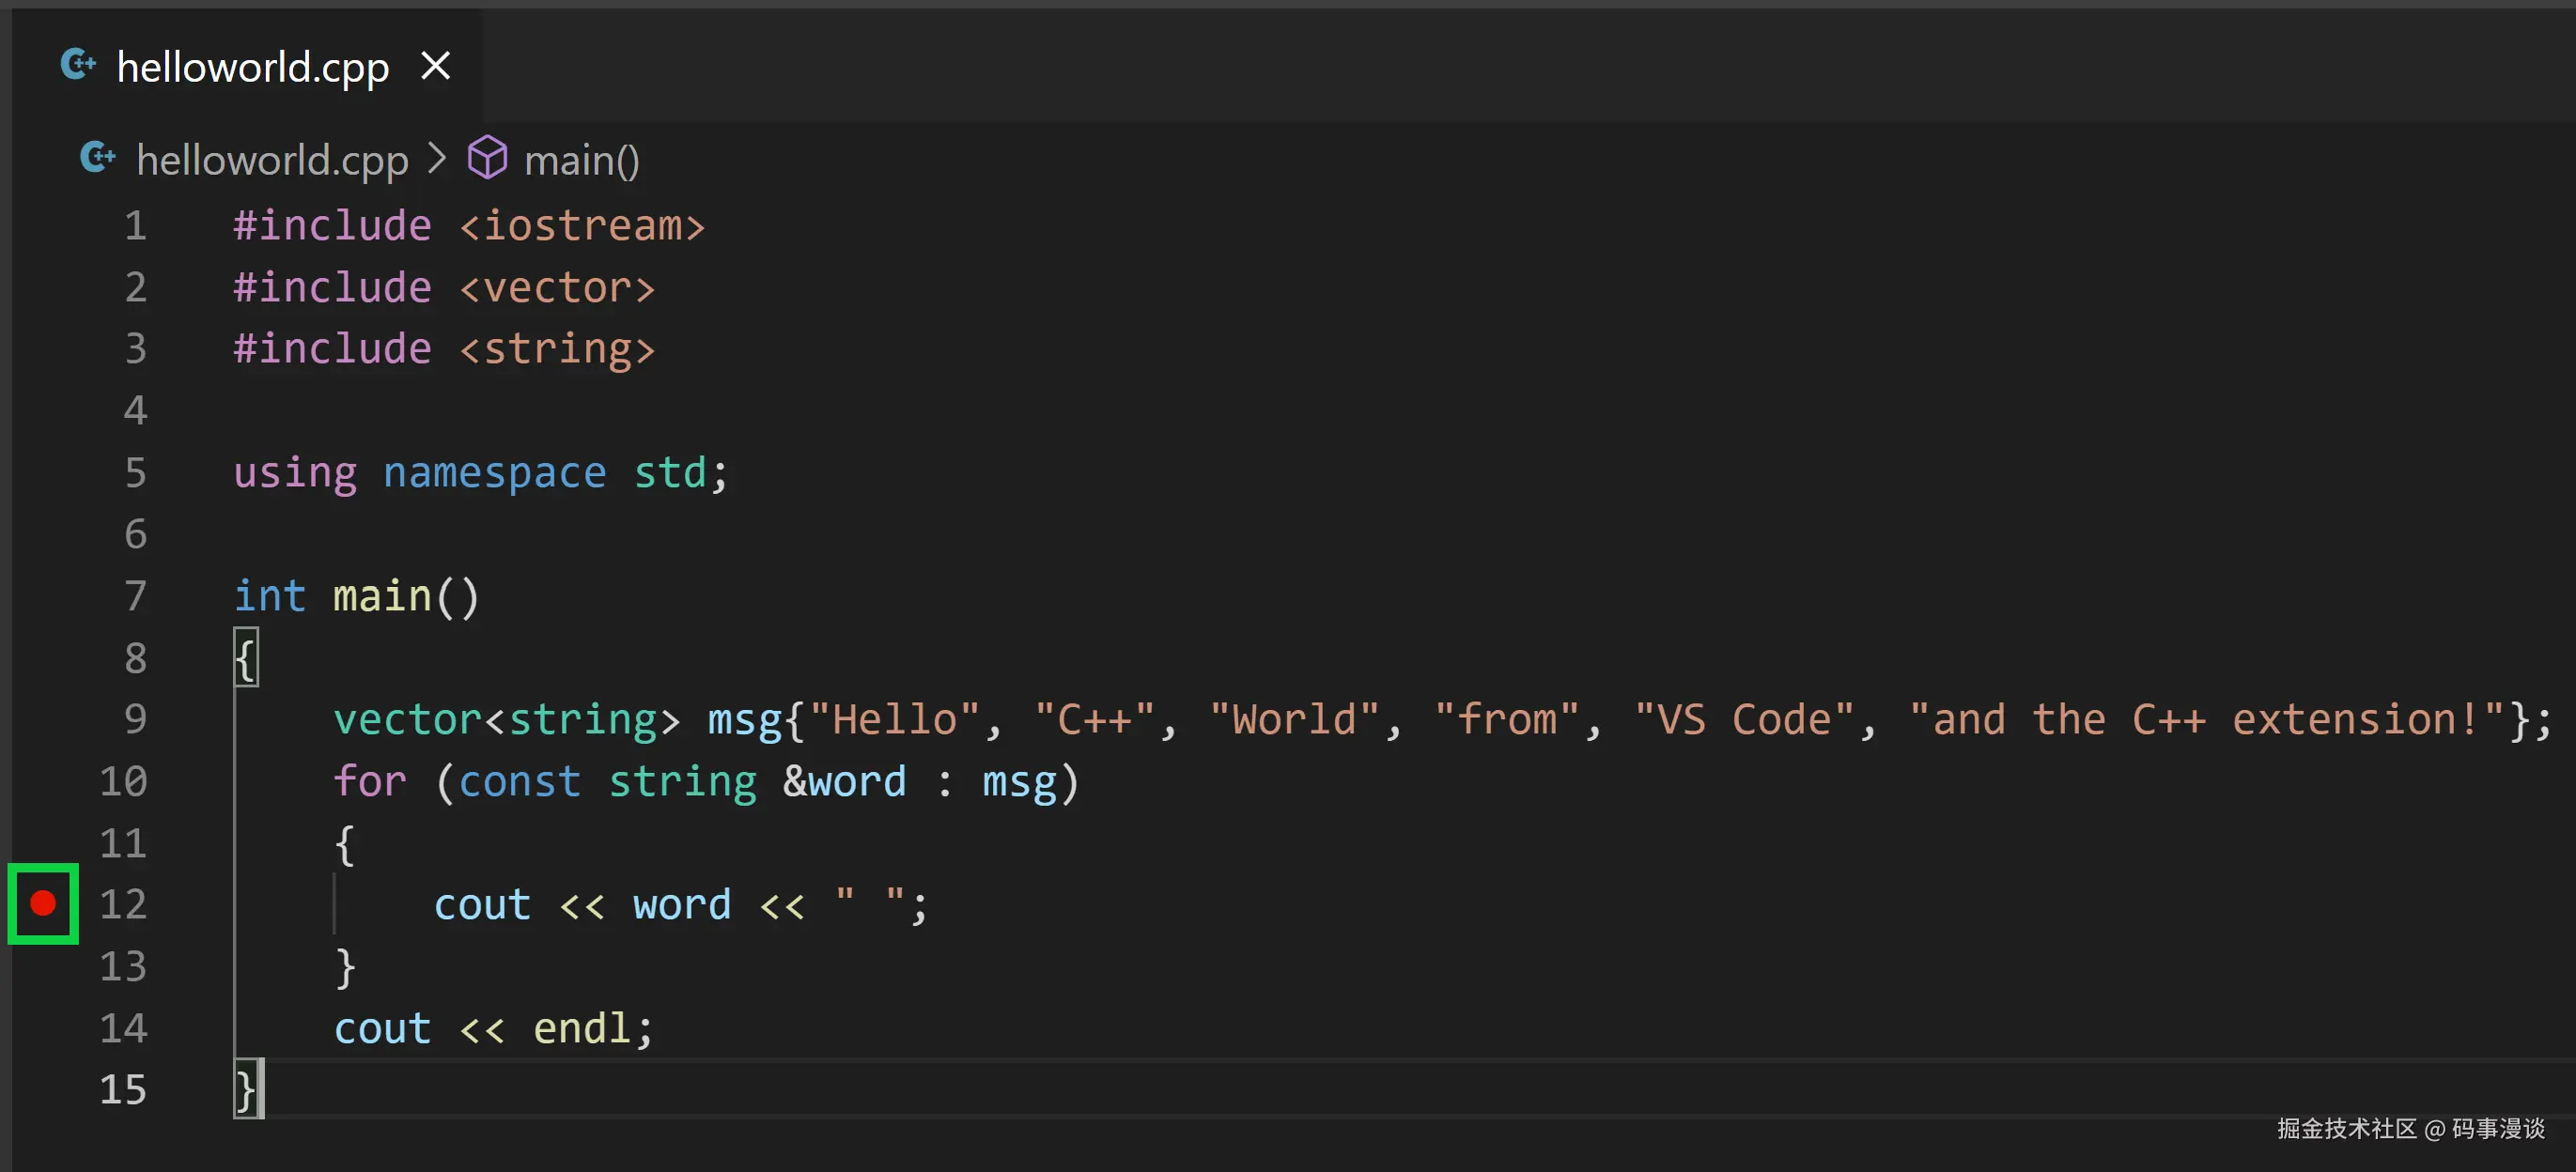Click the orange string "Hello" on line 9
Viewport: 2576px width, 1172px height.
click(x=893, y=718)
